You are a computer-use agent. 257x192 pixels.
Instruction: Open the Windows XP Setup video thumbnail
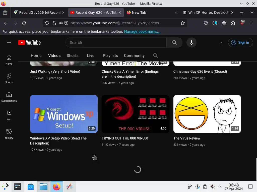tap(64, 114)
